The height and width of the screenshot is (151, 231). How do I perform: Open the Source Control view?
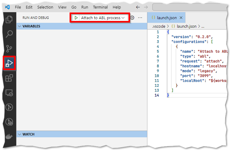pyautogui.click(x=9, y=48)
